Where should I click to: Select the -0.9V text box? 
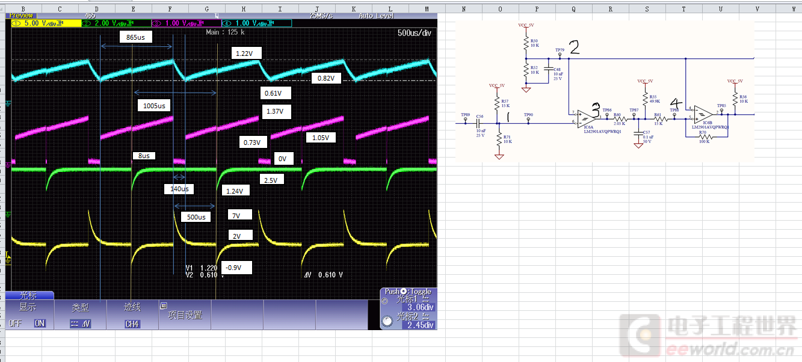(x=236, y=268)
